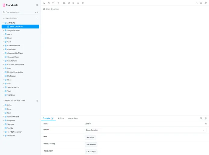This screenshot has width=209, height=155.
Task: Remount the component via toolbar icon
Action: tap(44, 3)
